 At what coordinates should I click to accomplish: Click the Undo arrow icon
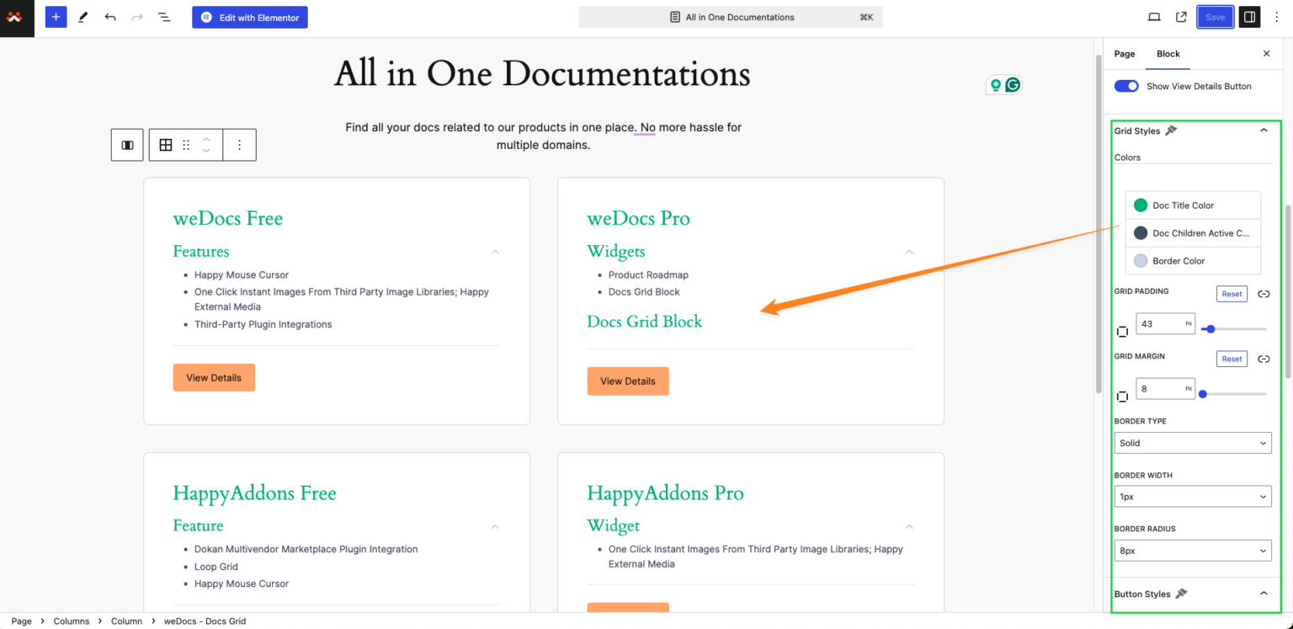(109, 17)
